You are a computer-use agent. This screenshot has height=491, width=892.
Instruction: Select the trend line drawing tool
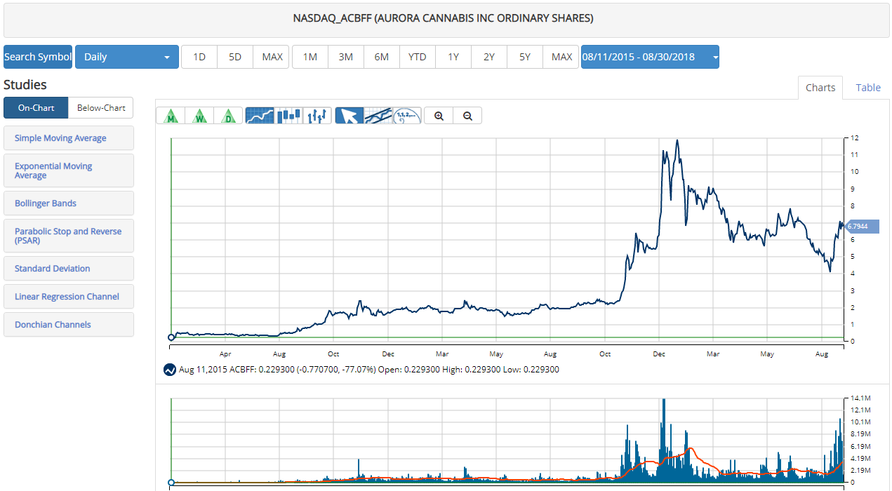click(378, 116)
